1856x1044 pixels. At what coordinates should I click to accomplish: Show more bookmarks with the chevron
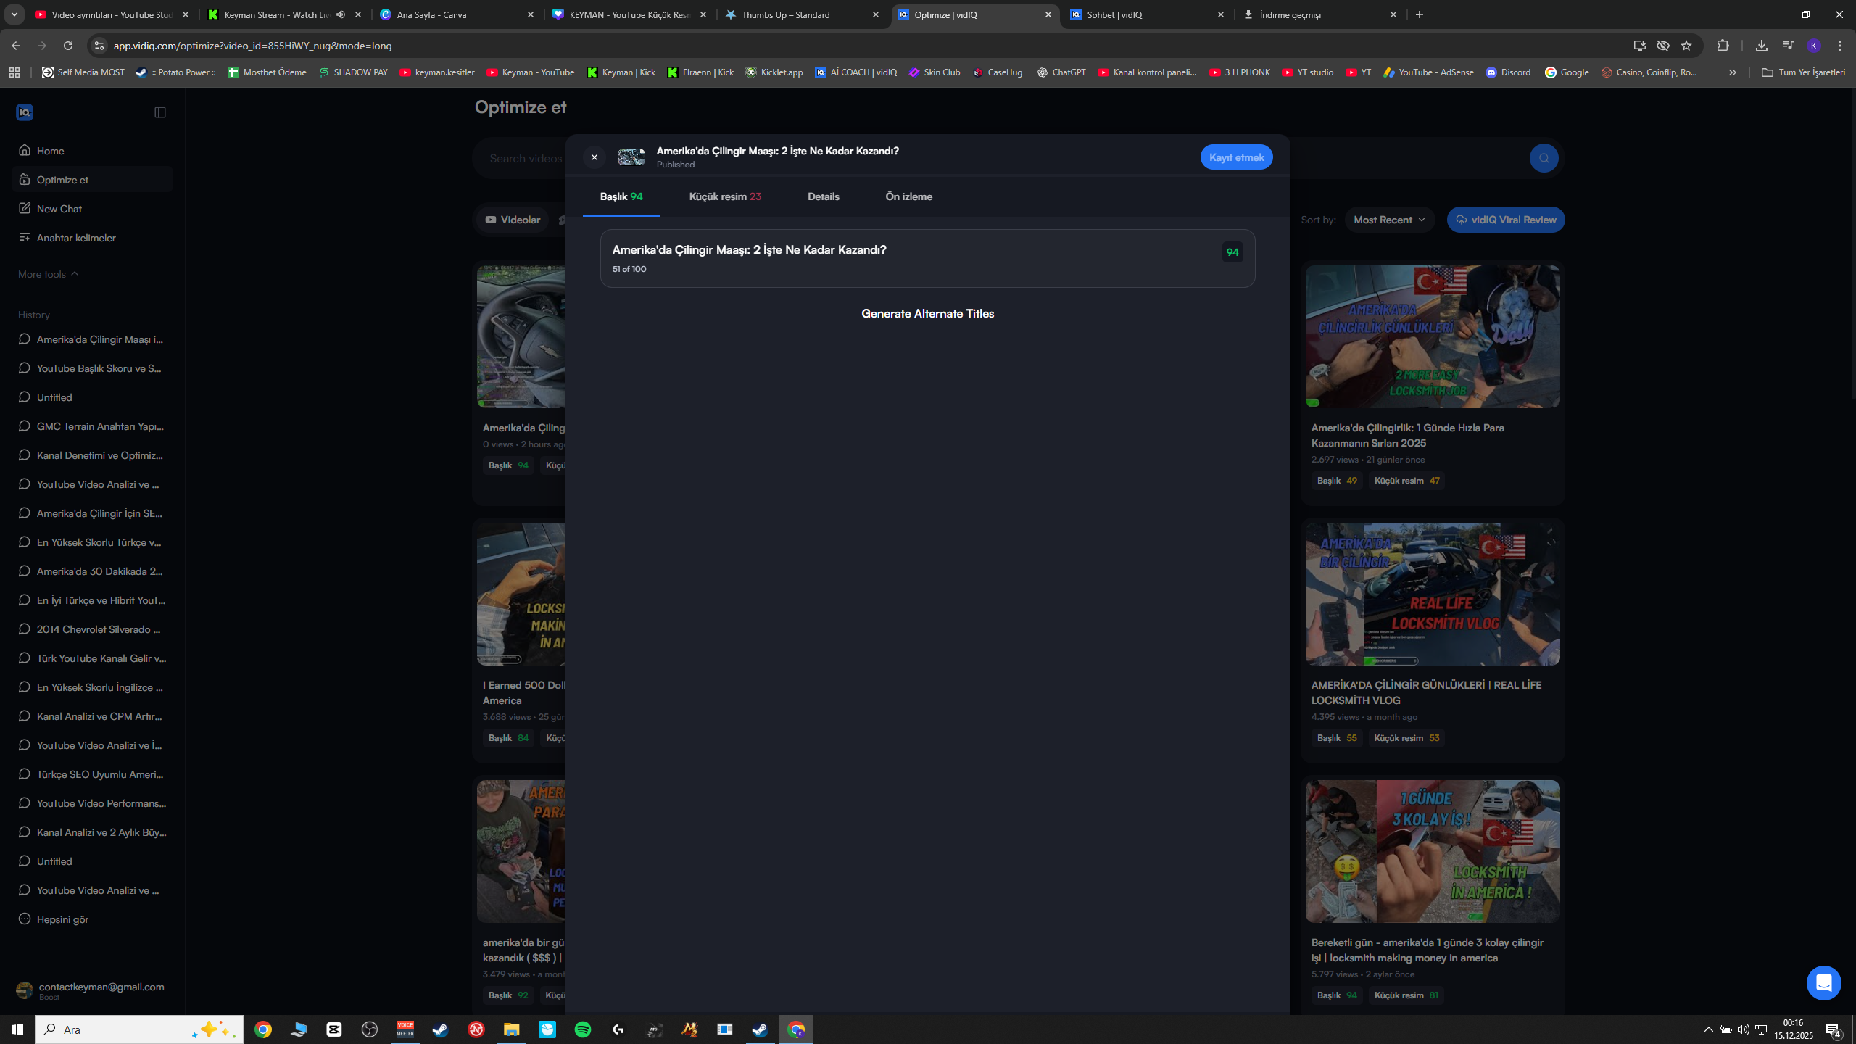point(1733,72)
